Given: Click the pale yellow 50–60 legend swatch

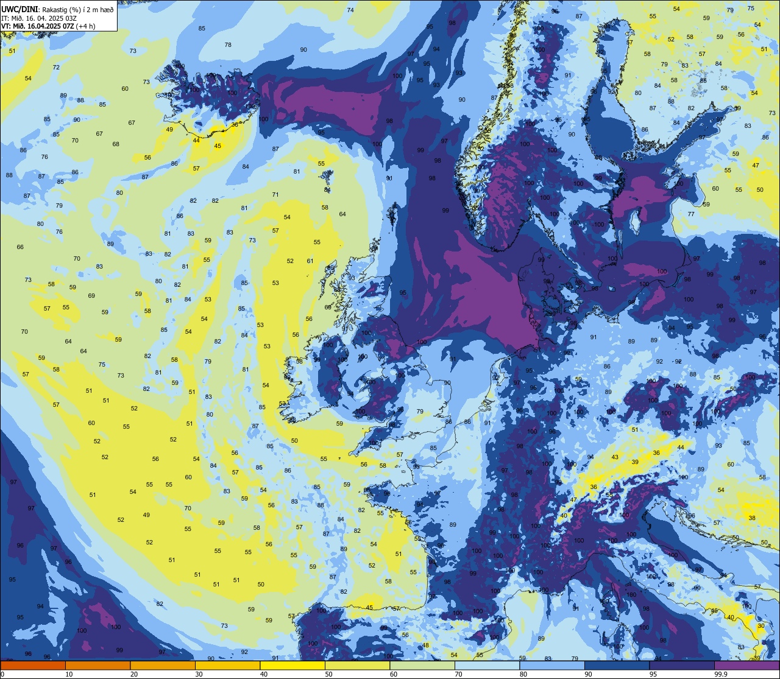Looking at the screenshot, I should click(x=357, y=665).
